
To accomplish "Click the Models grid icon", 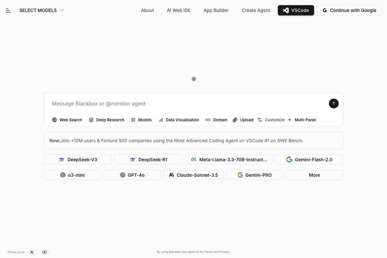I will 133,120.
